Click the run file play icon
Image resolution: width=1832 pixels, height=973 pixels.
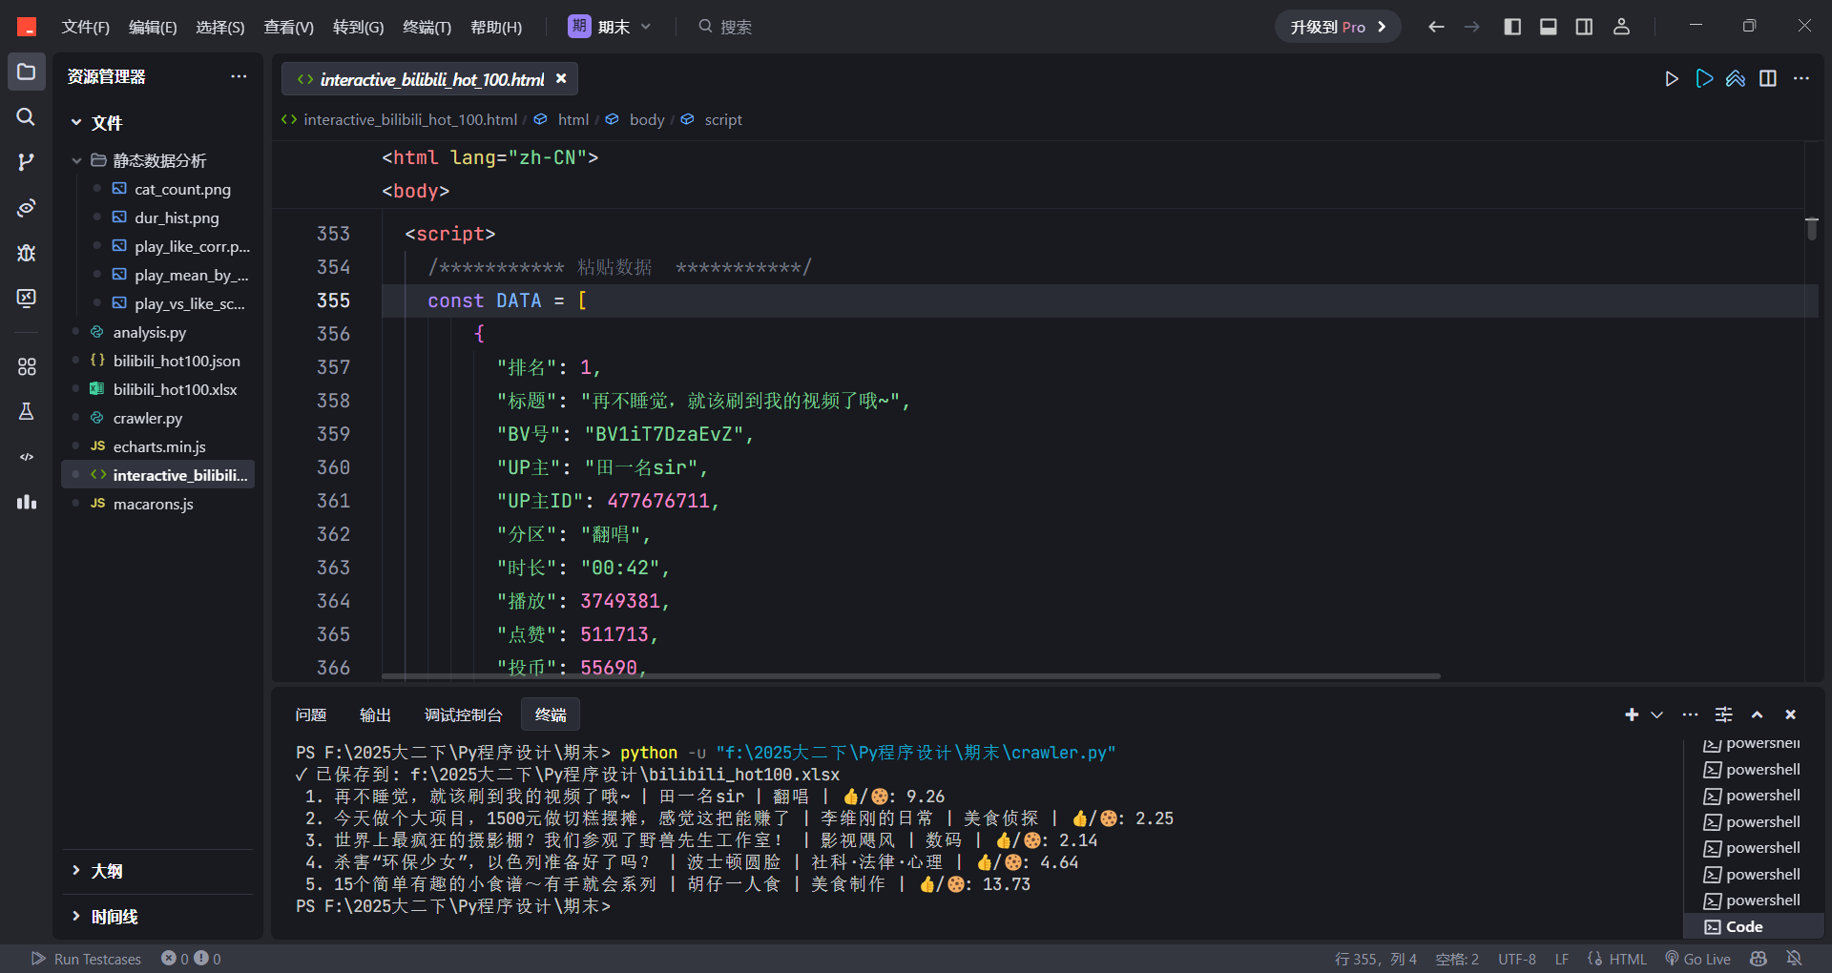point(1672,79)
